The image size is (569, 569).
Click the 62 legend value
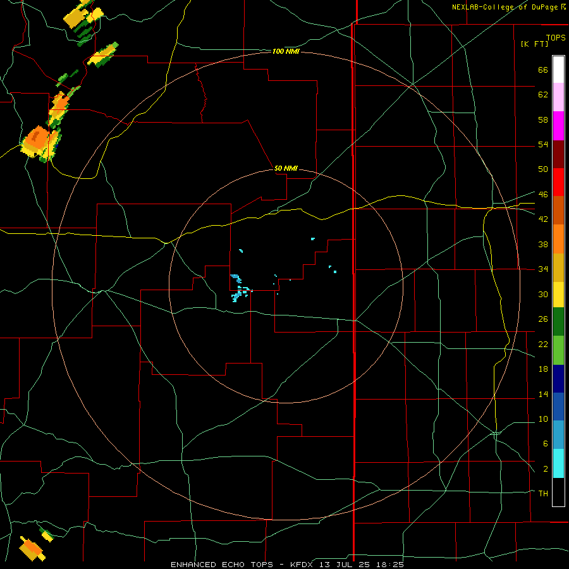(x=543, y=95)
